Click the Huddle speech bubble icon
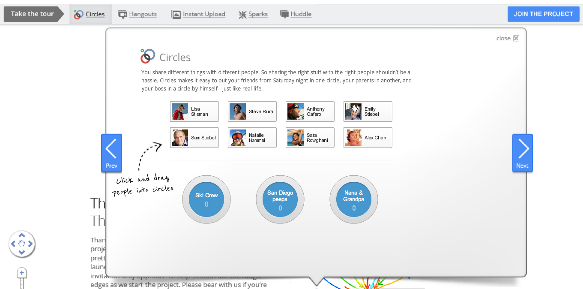Image resolution: width=583 pixels, height=289 pixels. pos(284,14)
